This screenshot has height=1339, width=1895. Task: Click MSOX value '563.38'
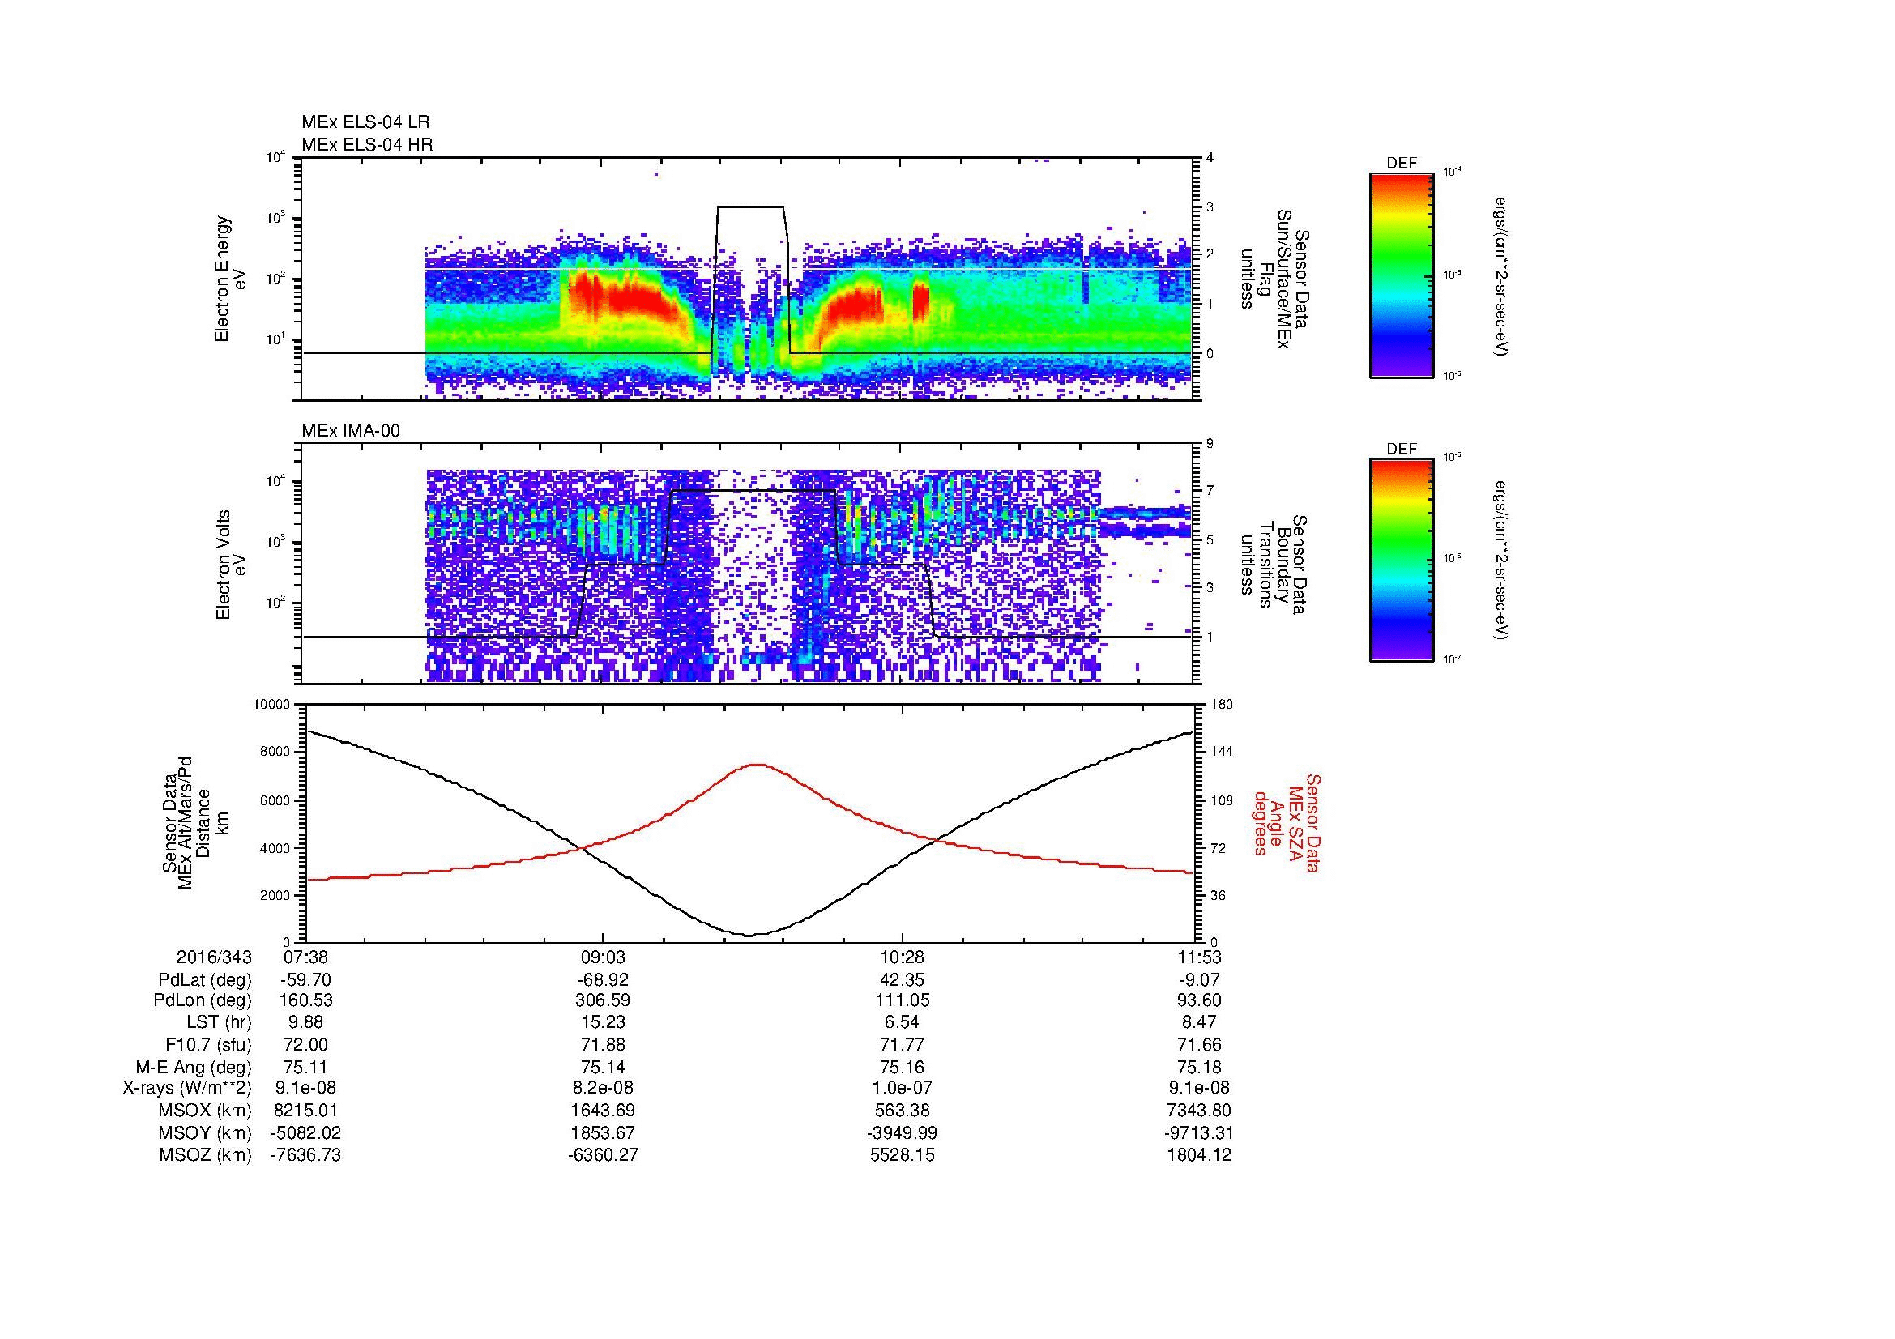point(902,1111)
